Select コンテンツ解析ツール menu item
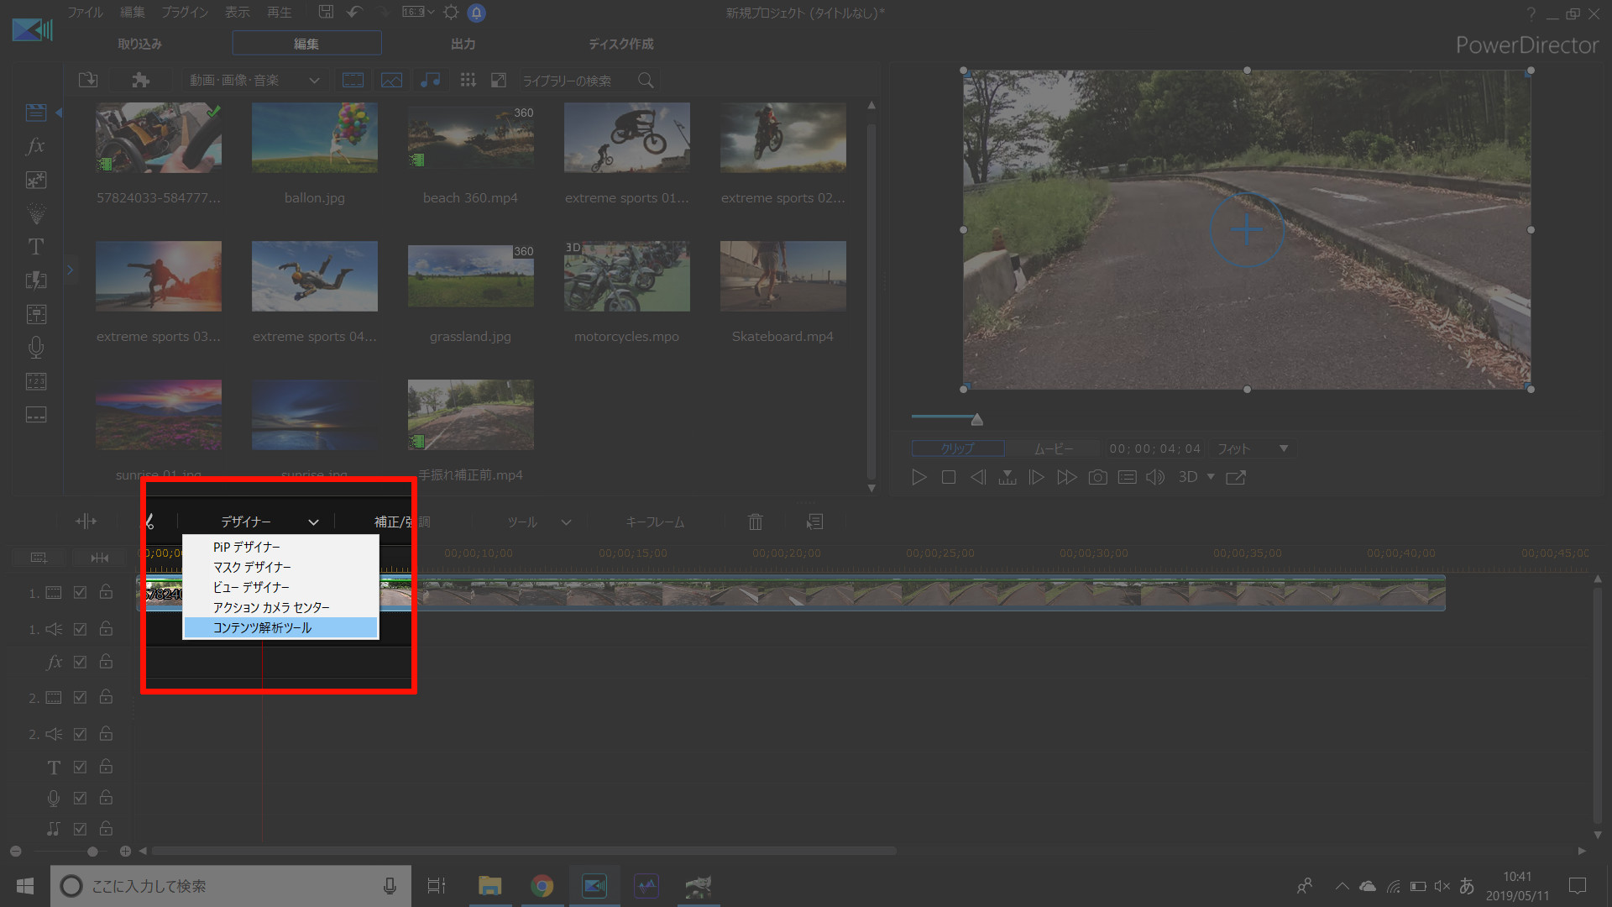Viewport: 1612px width, 907px height. 280,627
